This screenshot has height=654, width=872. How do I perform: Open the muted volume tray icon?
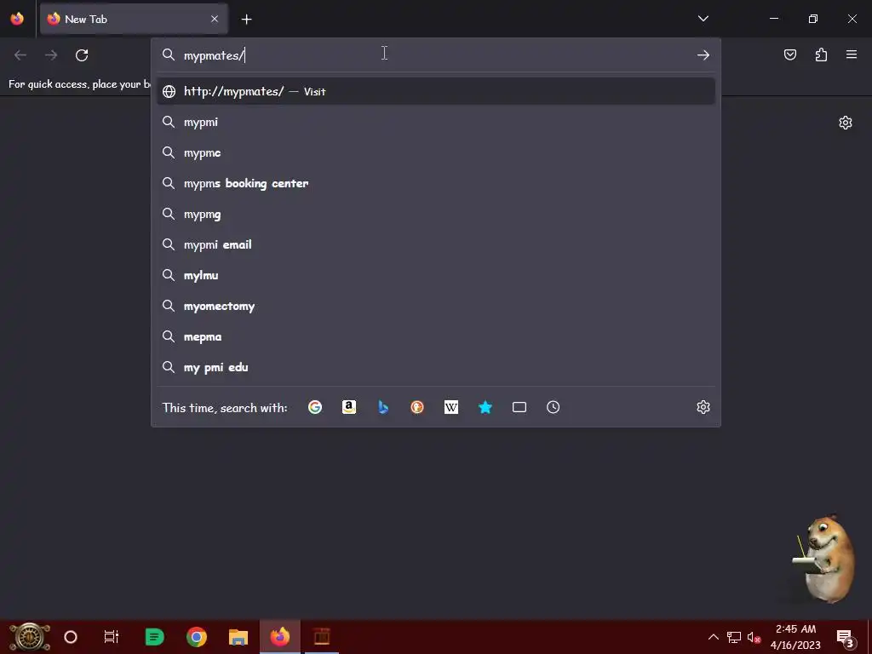tap(754, 637)
